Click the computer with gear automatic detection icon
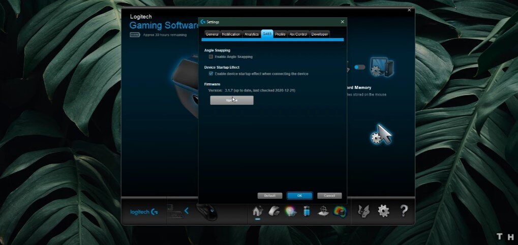518x245 pixels. (382, 67)
